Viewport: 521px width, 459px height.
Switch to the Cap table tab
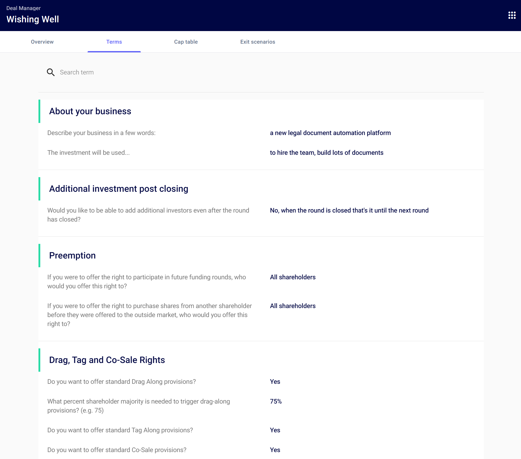coord(186,42)
